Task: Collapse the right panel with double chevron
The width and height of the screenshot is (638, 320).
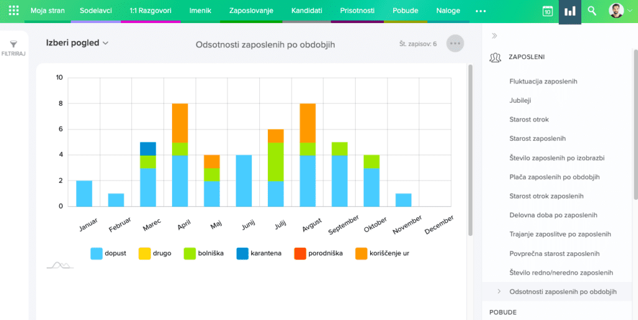Action: [495, 36]
